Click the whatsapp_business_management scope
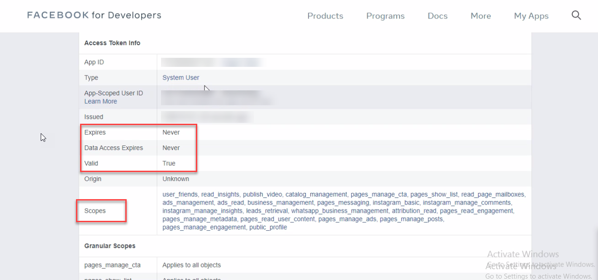598x280 pixels. coord(339,211)
